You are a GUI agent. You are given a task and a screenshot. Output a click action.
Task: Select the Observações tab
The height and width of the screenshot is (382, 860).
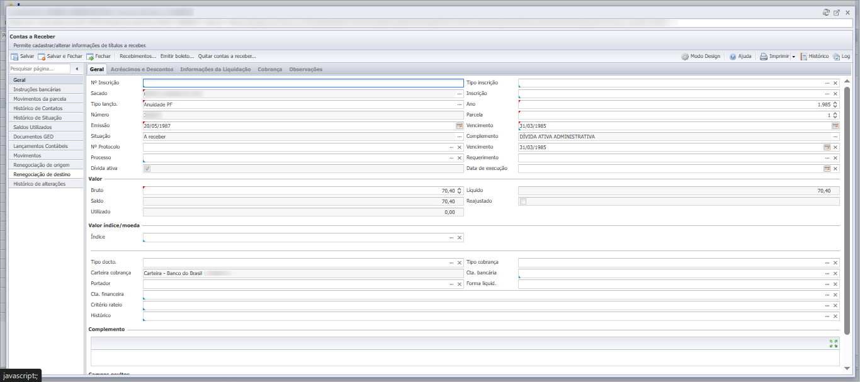click(x=306, y=69)
